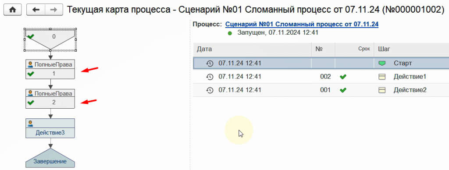Click history clock icon in Действие1 row
The image size is (449, 170).
pyautogui.click(x=210, y=77)
